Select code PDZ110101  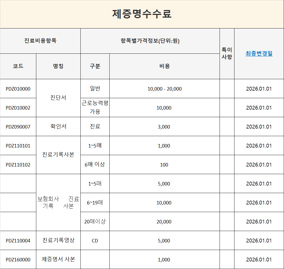tap(18, 146)
